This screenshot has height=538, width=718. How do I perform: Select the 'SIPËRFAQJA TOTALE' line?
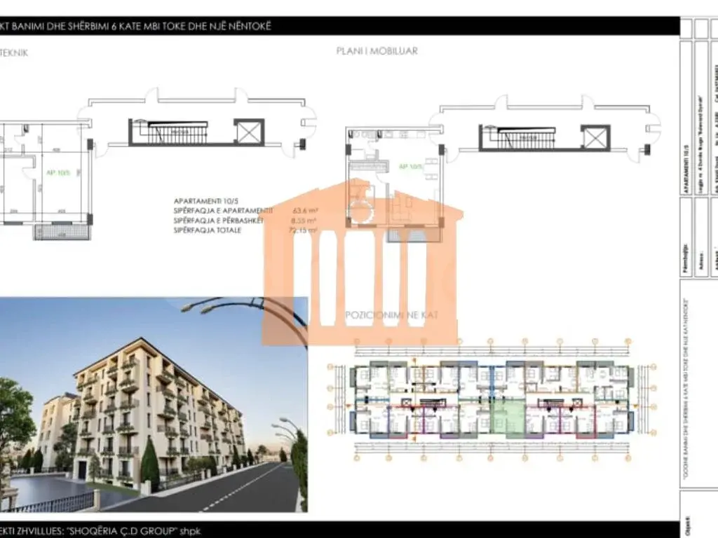[x=208, y=230]
